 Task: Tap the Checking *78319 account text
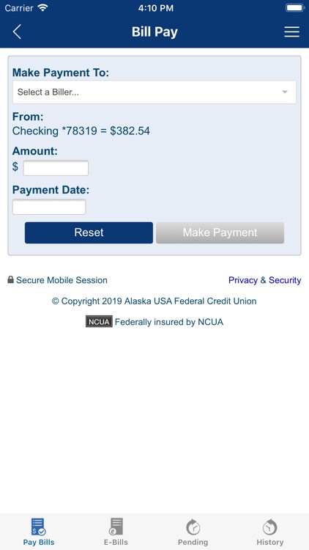[x=81, y=131]
